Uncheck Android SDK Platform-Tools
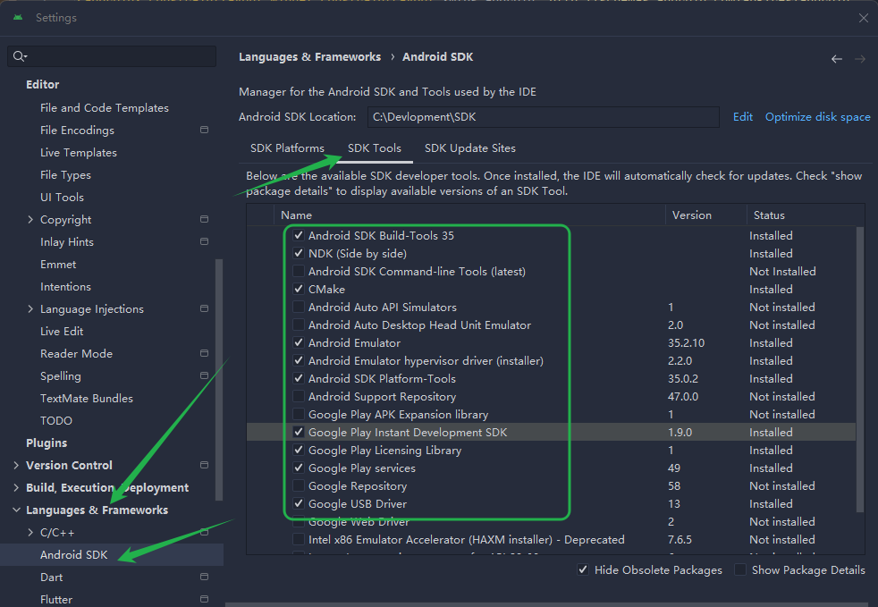The width and height of the screenshot is (878, 607). click(299, 379)
